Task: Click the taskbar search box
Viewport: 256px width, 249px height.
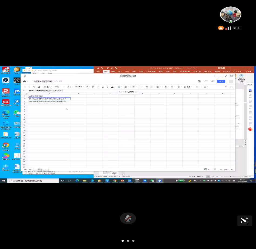Action: coord(32,181)
